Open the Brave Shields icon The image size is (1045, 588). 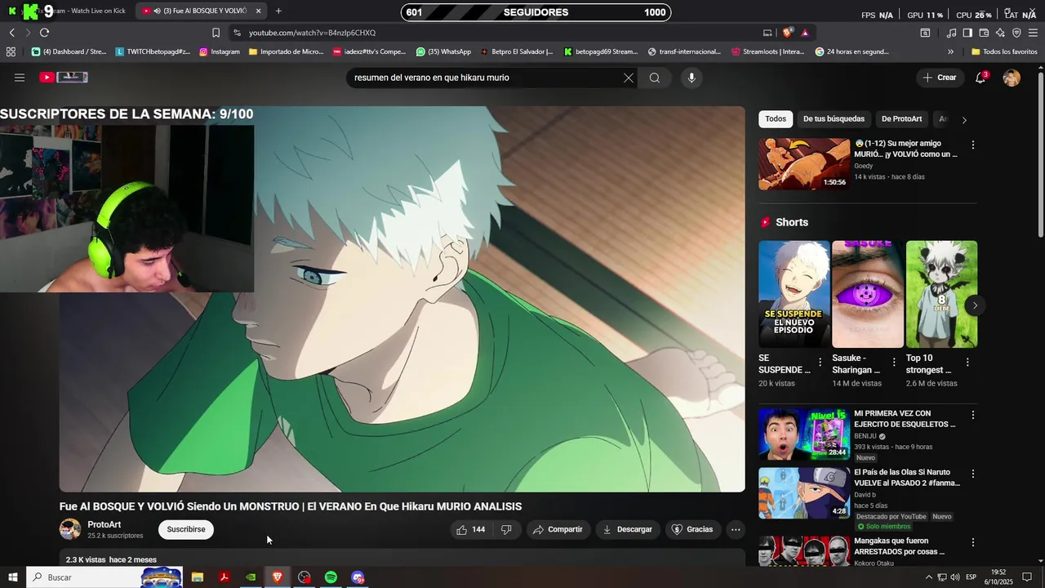tap(787, 33)
